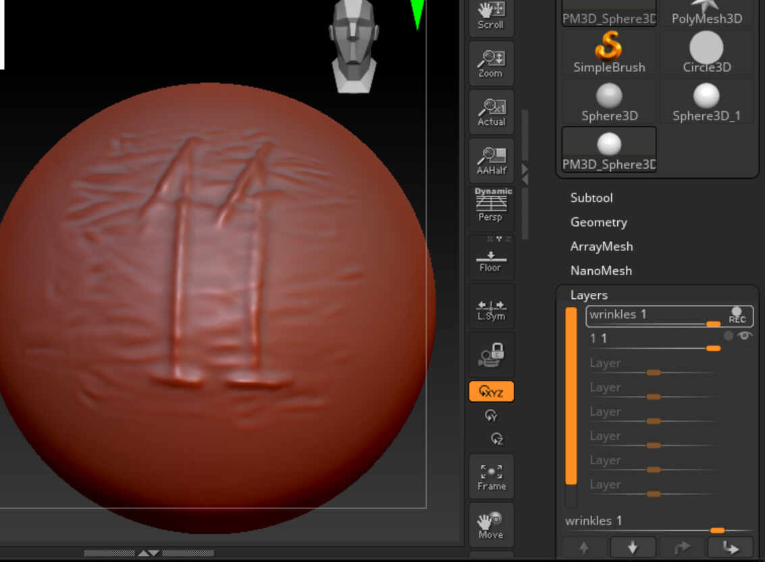Expand the NanoMesh section

click(601, 271)
